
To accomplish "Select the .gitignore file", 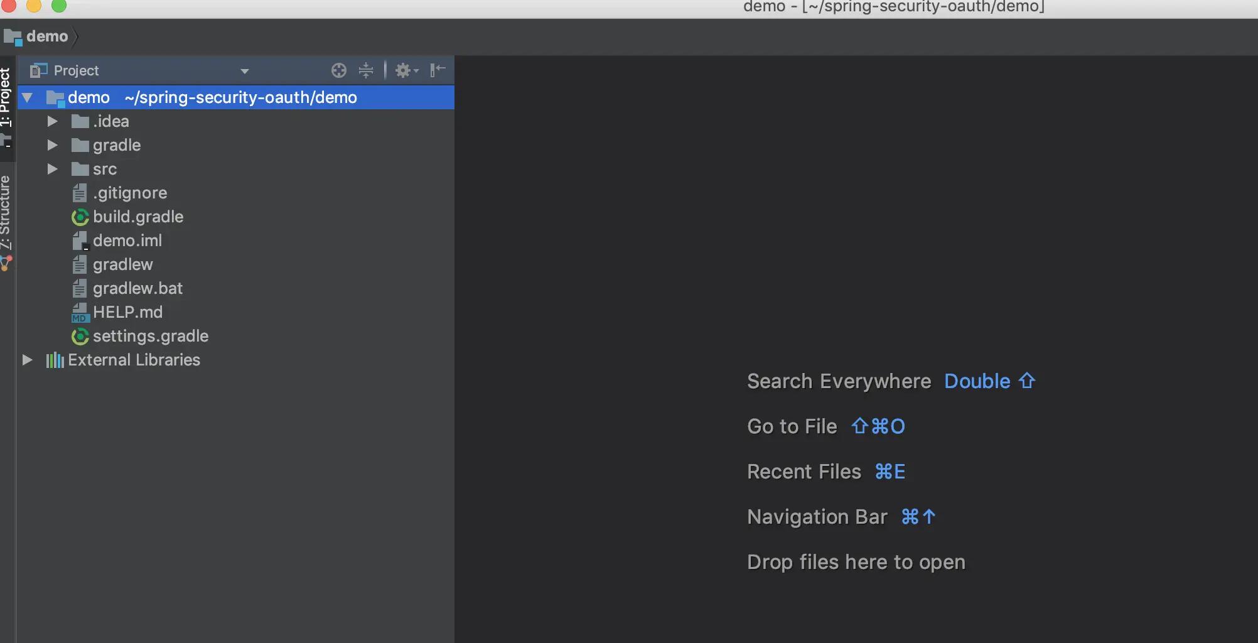I will pos(130,193).
